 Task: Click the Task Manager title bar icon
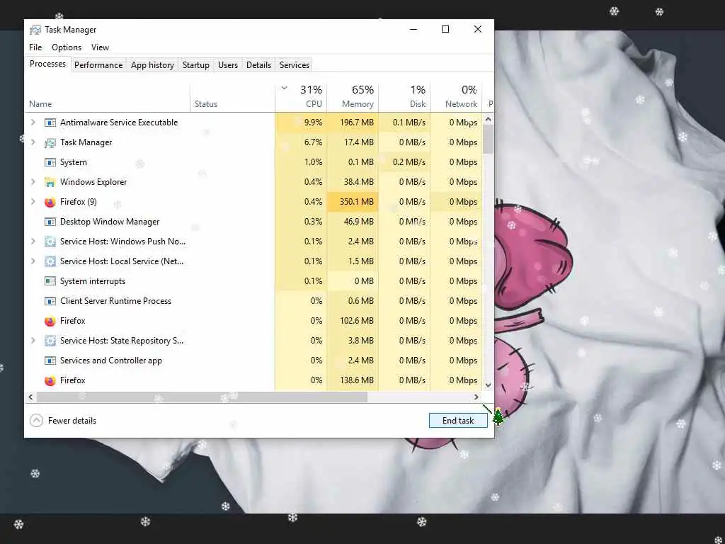click(35, 30)
